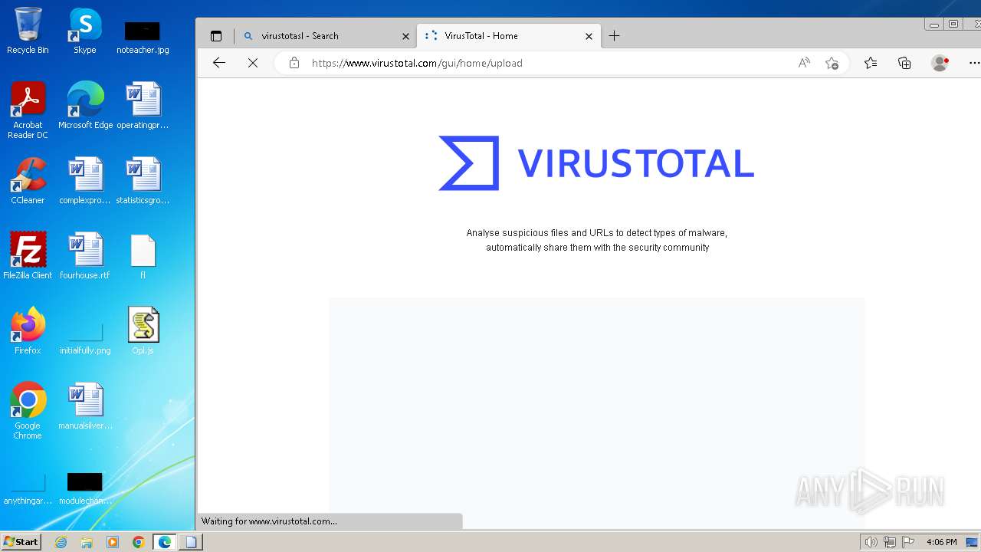Select the Opl.js script file
Screen dimensions: 981x552
pos(143,331)
